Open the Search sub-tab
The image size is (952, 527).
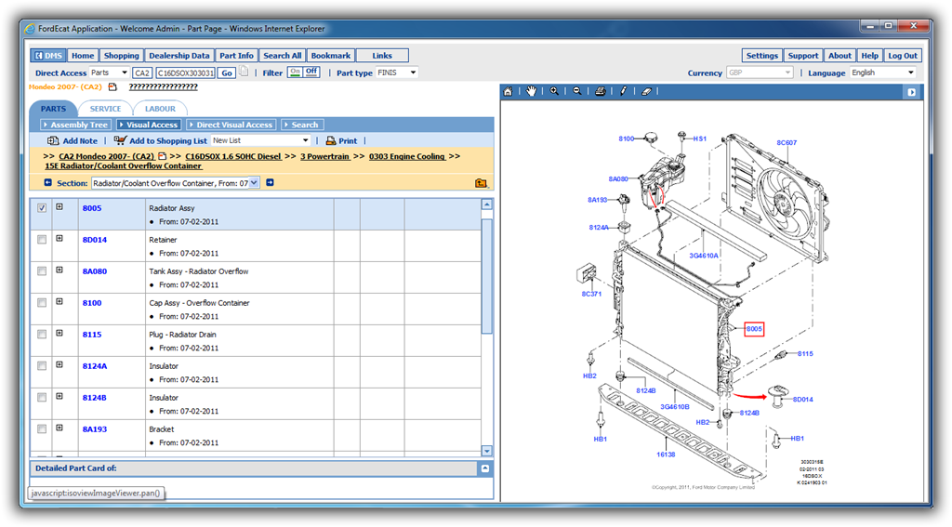pos(302,125)
